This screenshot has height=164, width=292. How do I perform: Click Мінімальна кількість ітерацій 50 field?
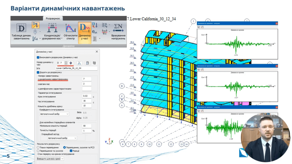[87, 126]
